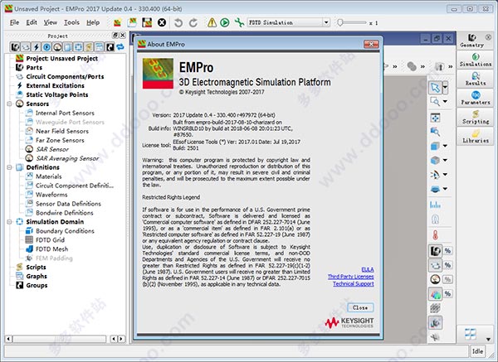Click the green wrench setup icon
The height and width of the screenshot is (362, 498).
click(x=239, y=22)
